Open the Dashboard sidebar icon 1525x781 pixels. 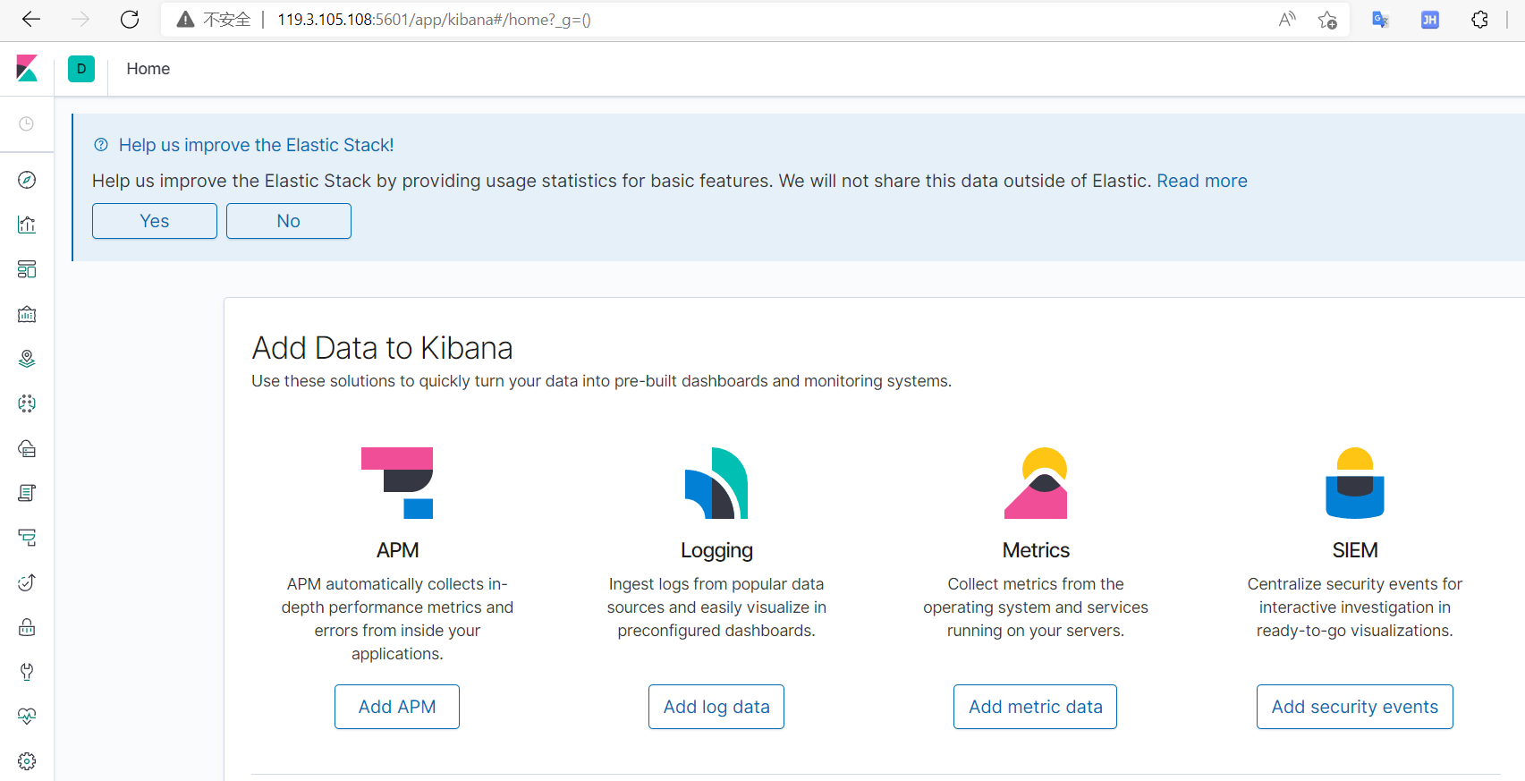(x=27, y=269)
